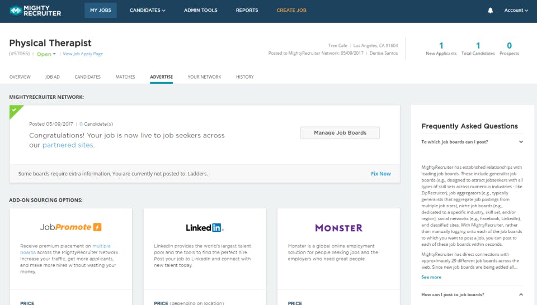Click the LinkedIn logo
Screen dimensions: 537x305
coord(205,228)
